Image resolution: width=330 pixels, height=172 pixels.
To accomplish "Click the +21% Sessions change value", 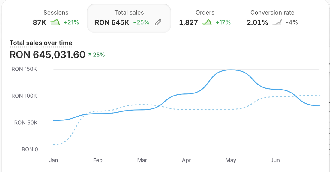I will pos(71,22).
